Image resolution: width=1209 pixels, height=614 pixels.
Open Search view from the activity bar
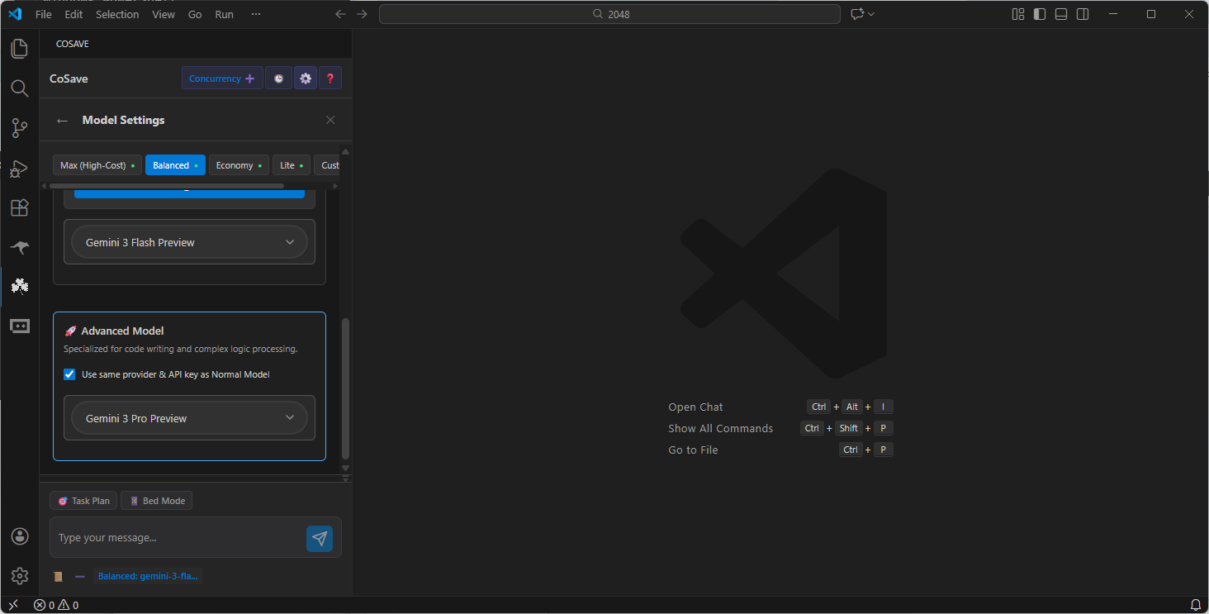tap(20, 88)
